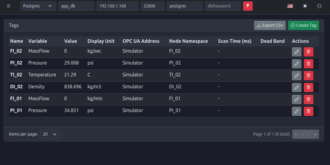Screen dimensions: 330x165
Task: Click the Name column header
Action: [x=17, y=41]
